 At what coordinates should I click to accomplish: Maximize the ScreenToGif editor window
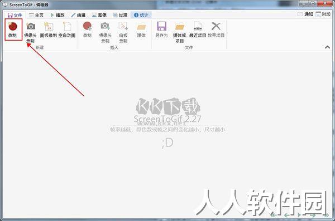click(x=313, y=4)
